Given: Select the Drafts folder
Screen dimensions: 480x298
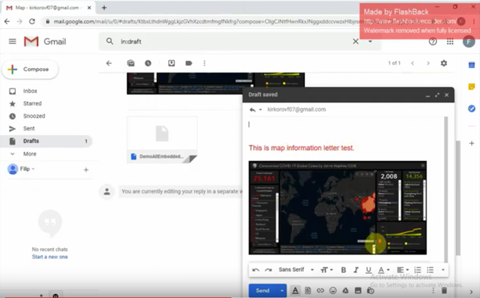Looking at the screenshot, I should [46, 141].
